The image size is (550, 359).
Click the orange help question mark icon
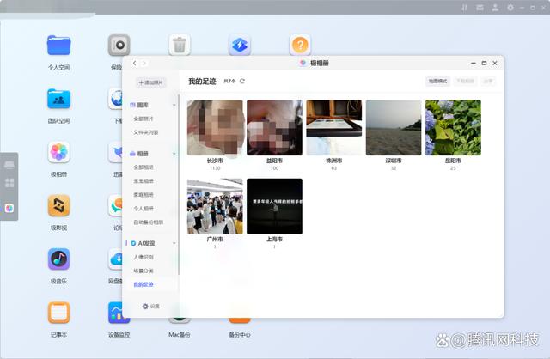(x=299, y=46)
